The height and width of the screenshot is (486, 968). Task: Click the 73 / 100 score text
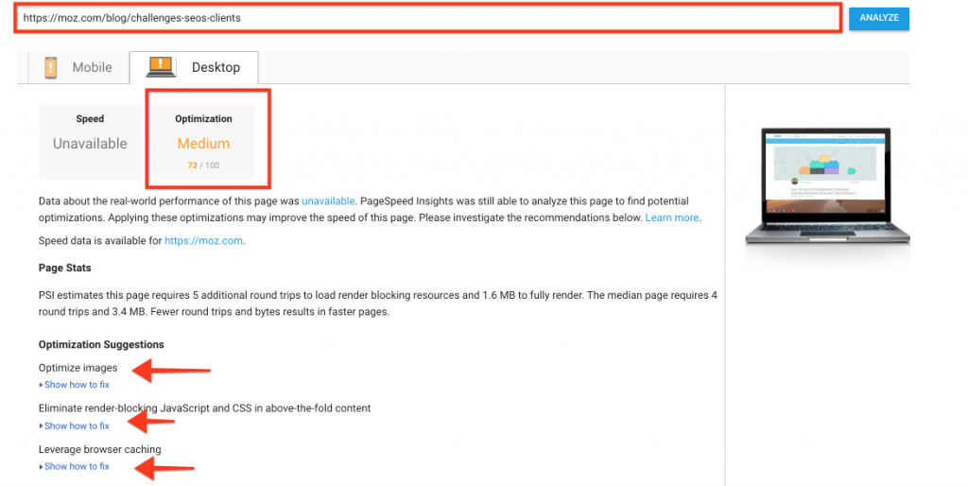tap(204, 165)
